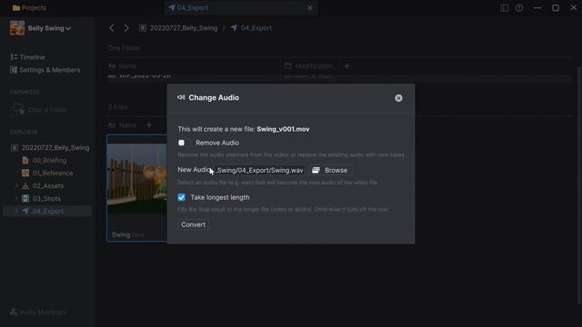Expand the 03_Shots tree node
The width and height of the screenshot is (582, 327).
pos(16,198)
